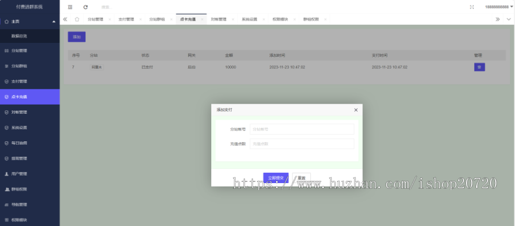Switch to the 对帐管理 tab
This screenshot has height=226, width=515.
click(x=219, y=19)
